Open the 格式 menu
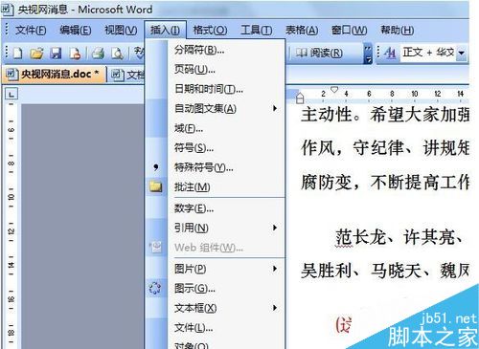Screen dimensions: 479x349 click(x=210, y=31)
